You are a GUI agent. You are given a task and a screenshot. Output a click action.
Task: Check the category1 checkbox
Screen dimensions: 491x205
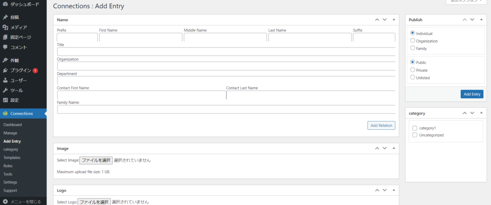[x=415, y=128]
